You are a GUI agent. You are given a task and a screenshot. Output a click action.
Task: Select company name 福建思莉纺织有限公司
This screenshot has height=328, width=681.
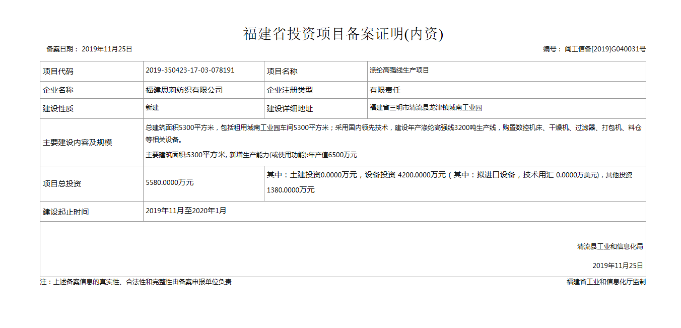point(184,90)
